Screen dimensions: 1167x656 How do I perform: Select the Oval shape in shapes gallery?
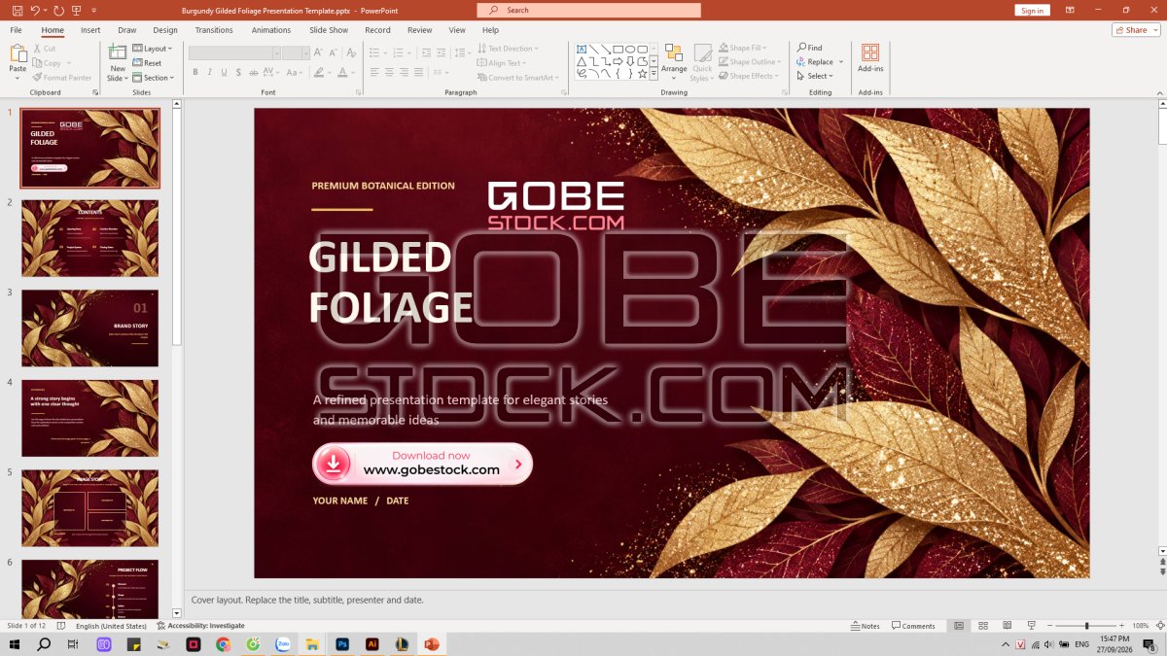pos(630,49)
